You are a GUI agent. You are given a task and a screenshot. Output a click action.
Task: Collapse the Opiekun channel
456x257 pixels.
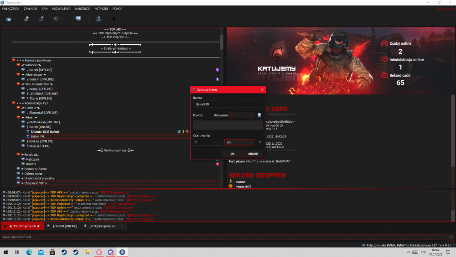[x=13, y=108]
